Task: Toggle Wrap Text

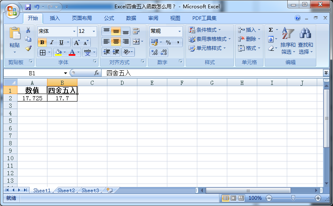Action: pos(136,31)
